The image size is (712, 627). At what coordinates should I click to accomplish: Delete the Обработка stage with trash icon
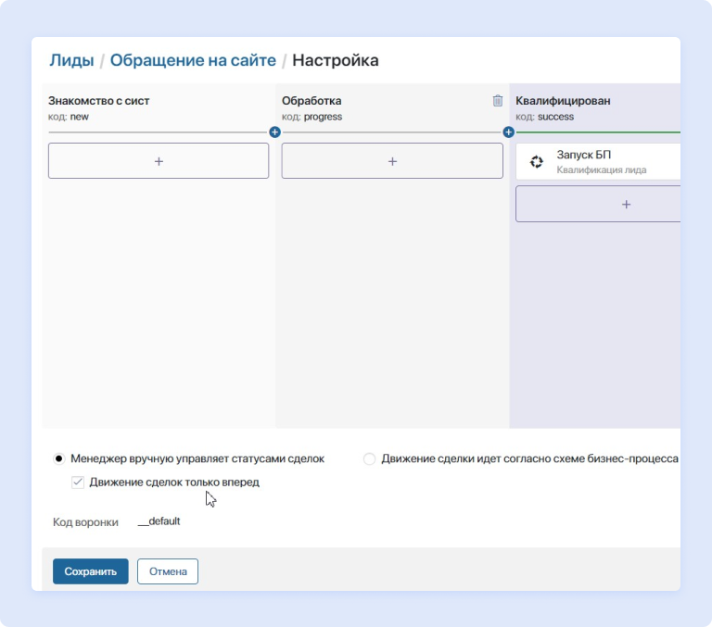(498, 101)
